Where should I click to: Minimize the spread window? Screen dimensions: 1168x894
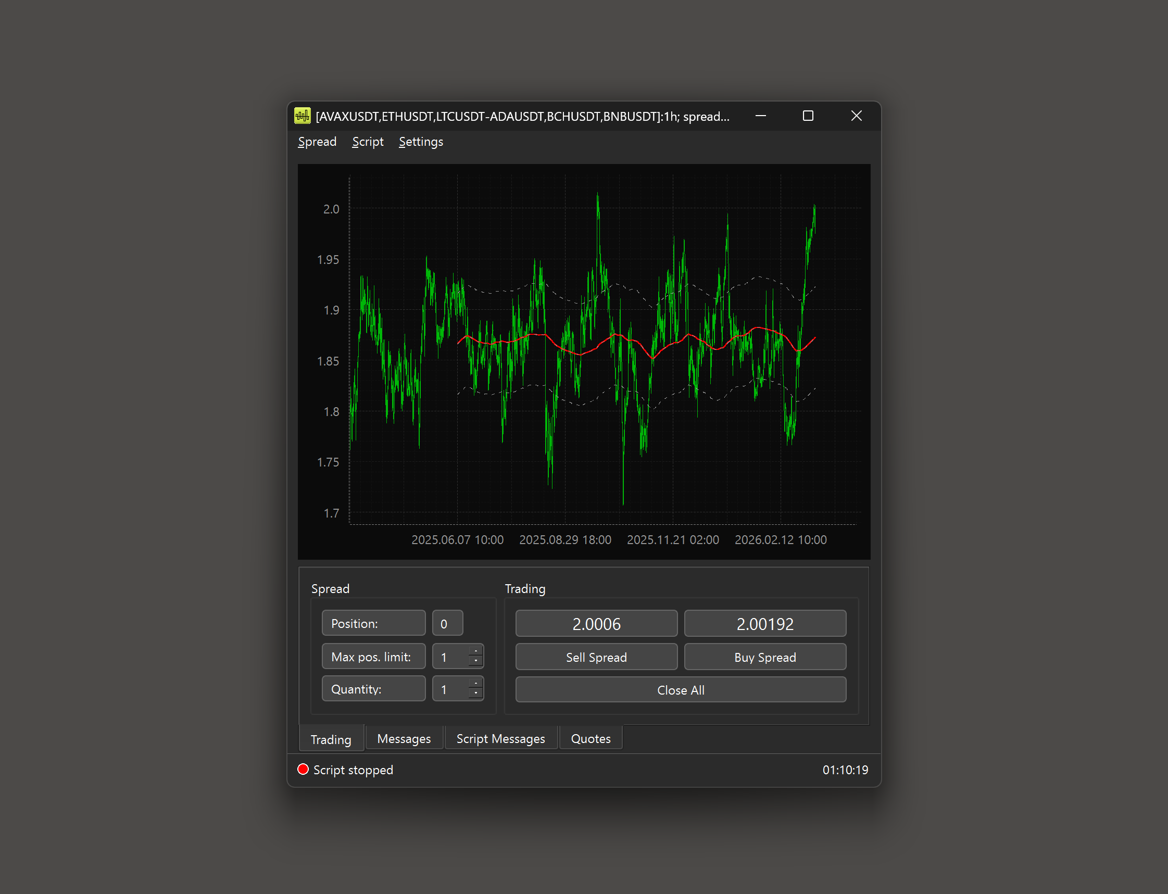tap(760, 116)
